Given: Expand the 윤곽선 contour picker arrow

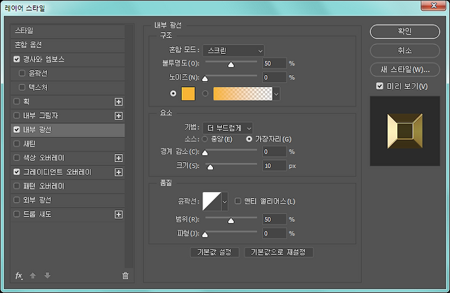Looking at the screenshot, I should (x=225, y=202).
